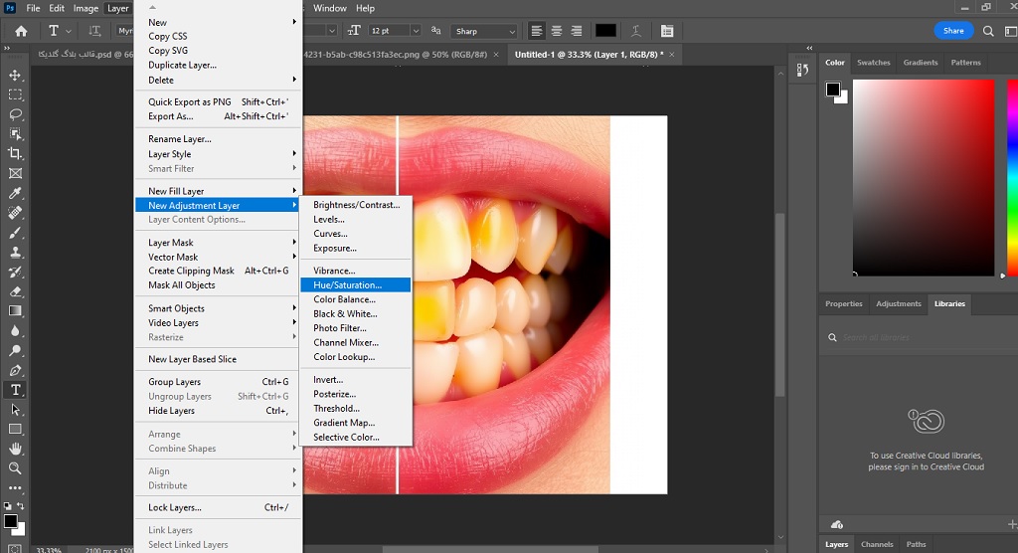Open the anti-aliasing Sharp dropdown

click(512, 31)
